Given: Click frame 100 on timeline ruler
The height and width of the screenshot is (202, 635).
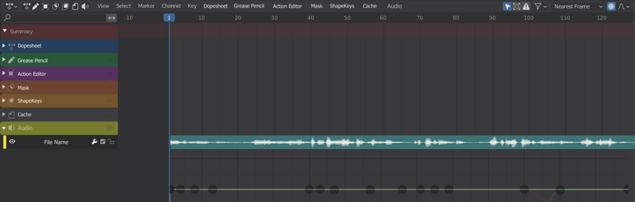Looking at the screenshot, I should (x=529, y=18).
